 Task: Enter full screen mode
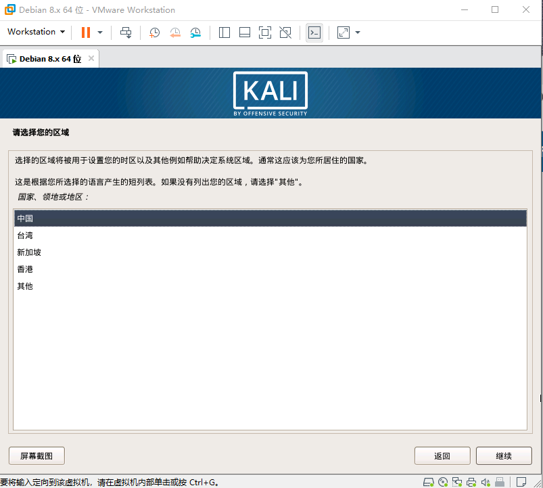pos(265,32)
